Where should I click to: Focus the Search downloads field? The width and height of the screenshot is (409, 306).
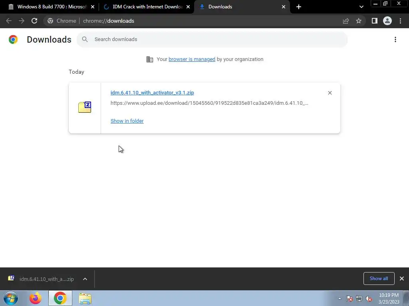[212, 39]
